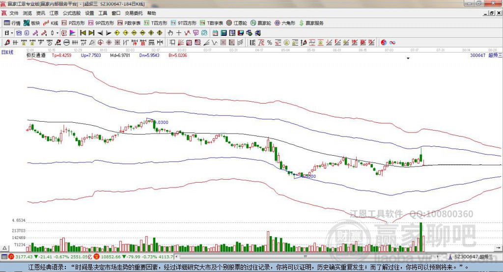Screen dimensions: 503x272
Task: Open the 板块 sectors view
Action: click(x=32, y=23)
